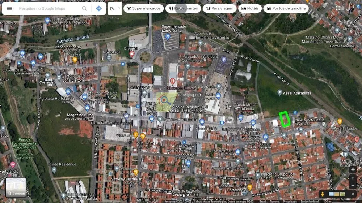Open the user account avatar

click(x=351, y=8)
